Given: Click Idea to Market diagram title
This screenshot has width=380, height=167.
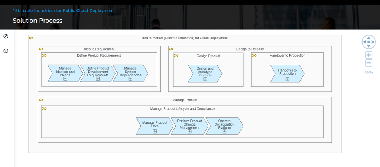Looking at the screenshot, I should click(x=184, y=38).
